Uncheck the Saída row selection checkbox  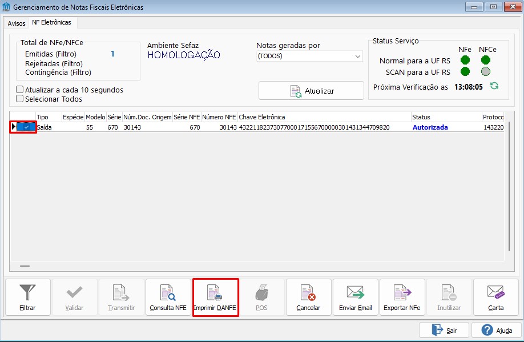26,127
